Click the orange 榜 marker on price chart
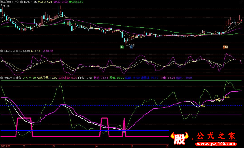Screen dimensions: 244x148 point(225,47)
